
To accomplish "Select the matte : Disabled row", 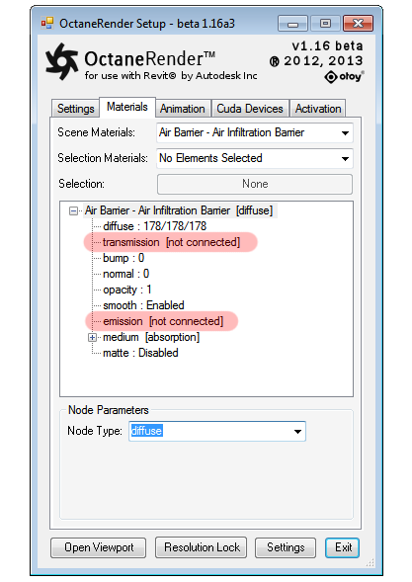I will (140, 353).
